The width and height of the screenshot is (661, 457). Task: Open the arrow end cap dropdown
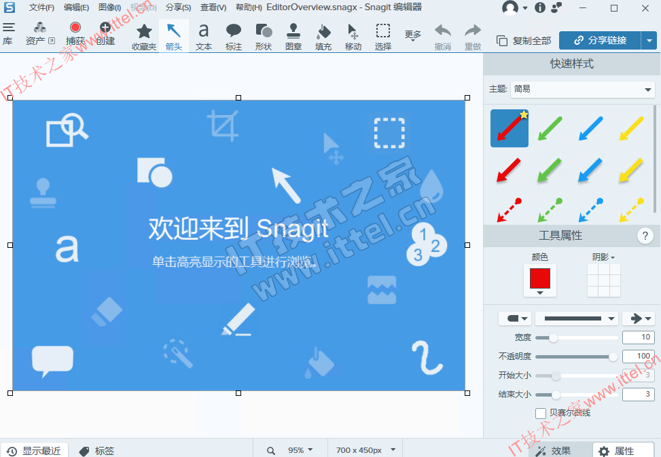point(639,318)
